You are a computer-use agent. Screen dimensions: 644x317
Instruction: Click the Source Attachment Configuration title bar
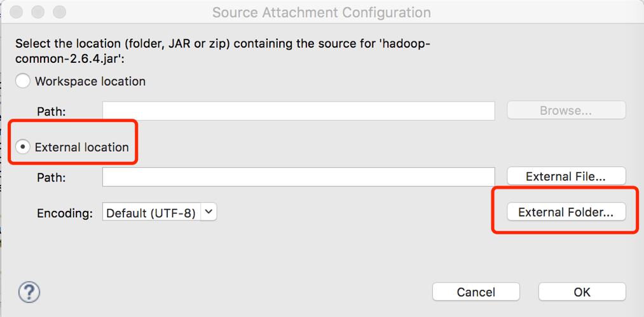[x=322, y=12]
